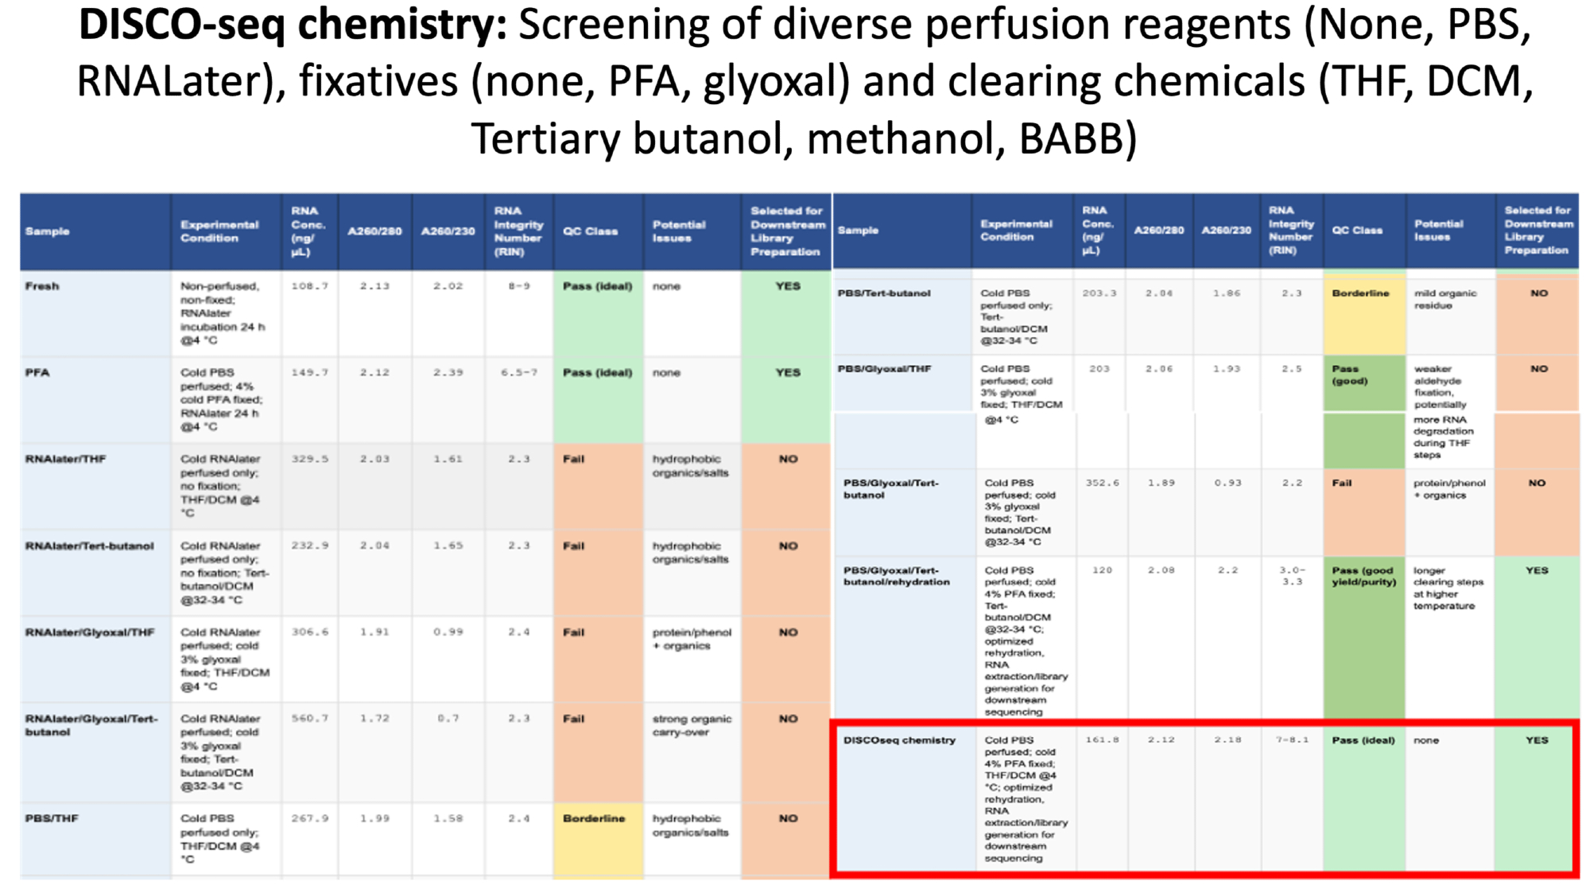
Task: Click the DISCOseq chemistry row label
Action: (x=899, y=740)
